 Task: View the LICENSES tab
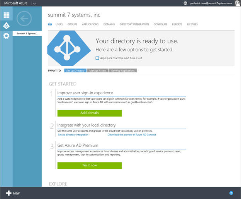pos(192,24)
